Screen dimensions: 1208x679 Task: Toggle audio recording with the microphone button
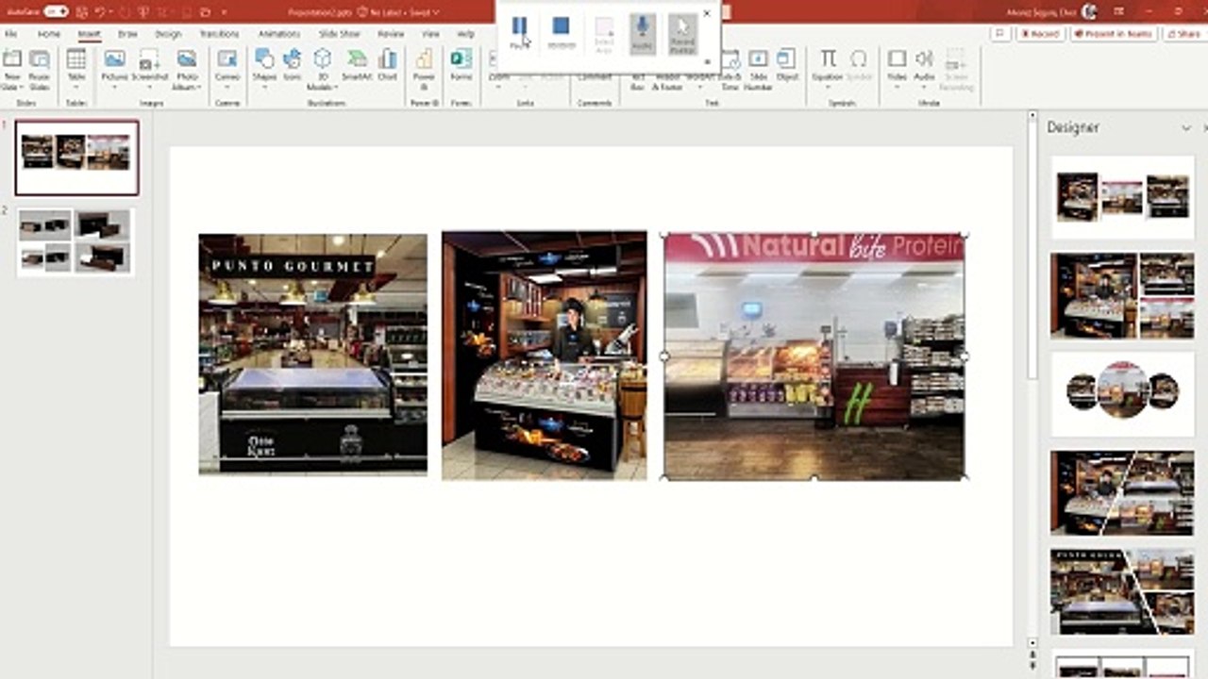coord(642,33)
